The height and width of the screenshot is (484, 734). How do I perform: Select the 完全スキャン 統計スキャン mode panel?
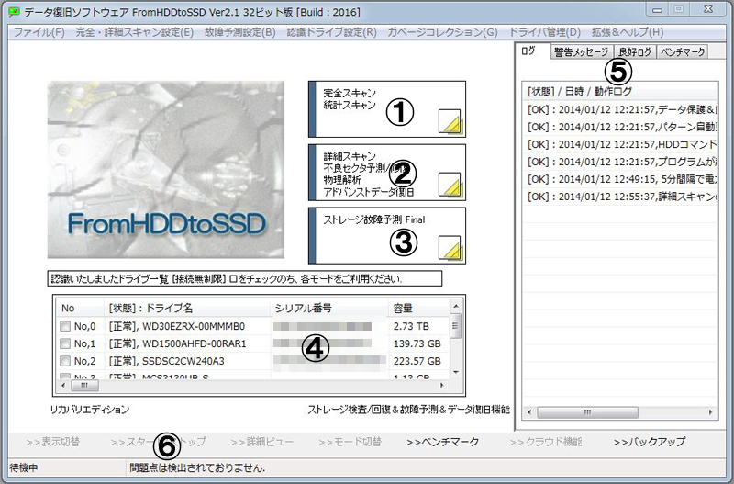point(387,109)
